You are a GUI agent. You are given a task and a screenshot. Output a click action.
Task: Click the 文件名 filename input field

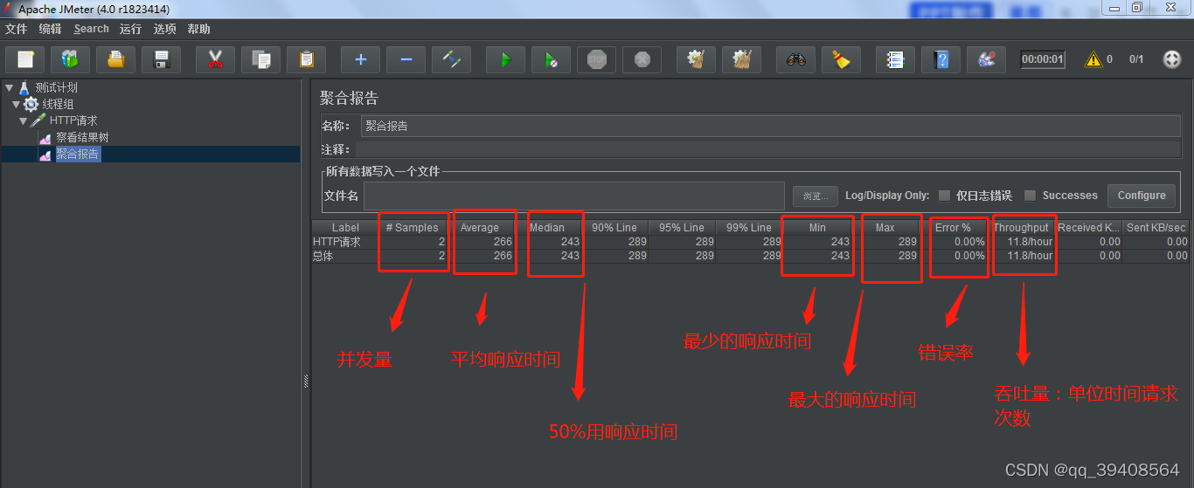click(574, 196)
